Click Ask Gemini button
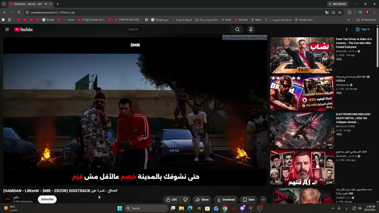The width and height of the screenshot is (379, 213). tap(337, 4)
